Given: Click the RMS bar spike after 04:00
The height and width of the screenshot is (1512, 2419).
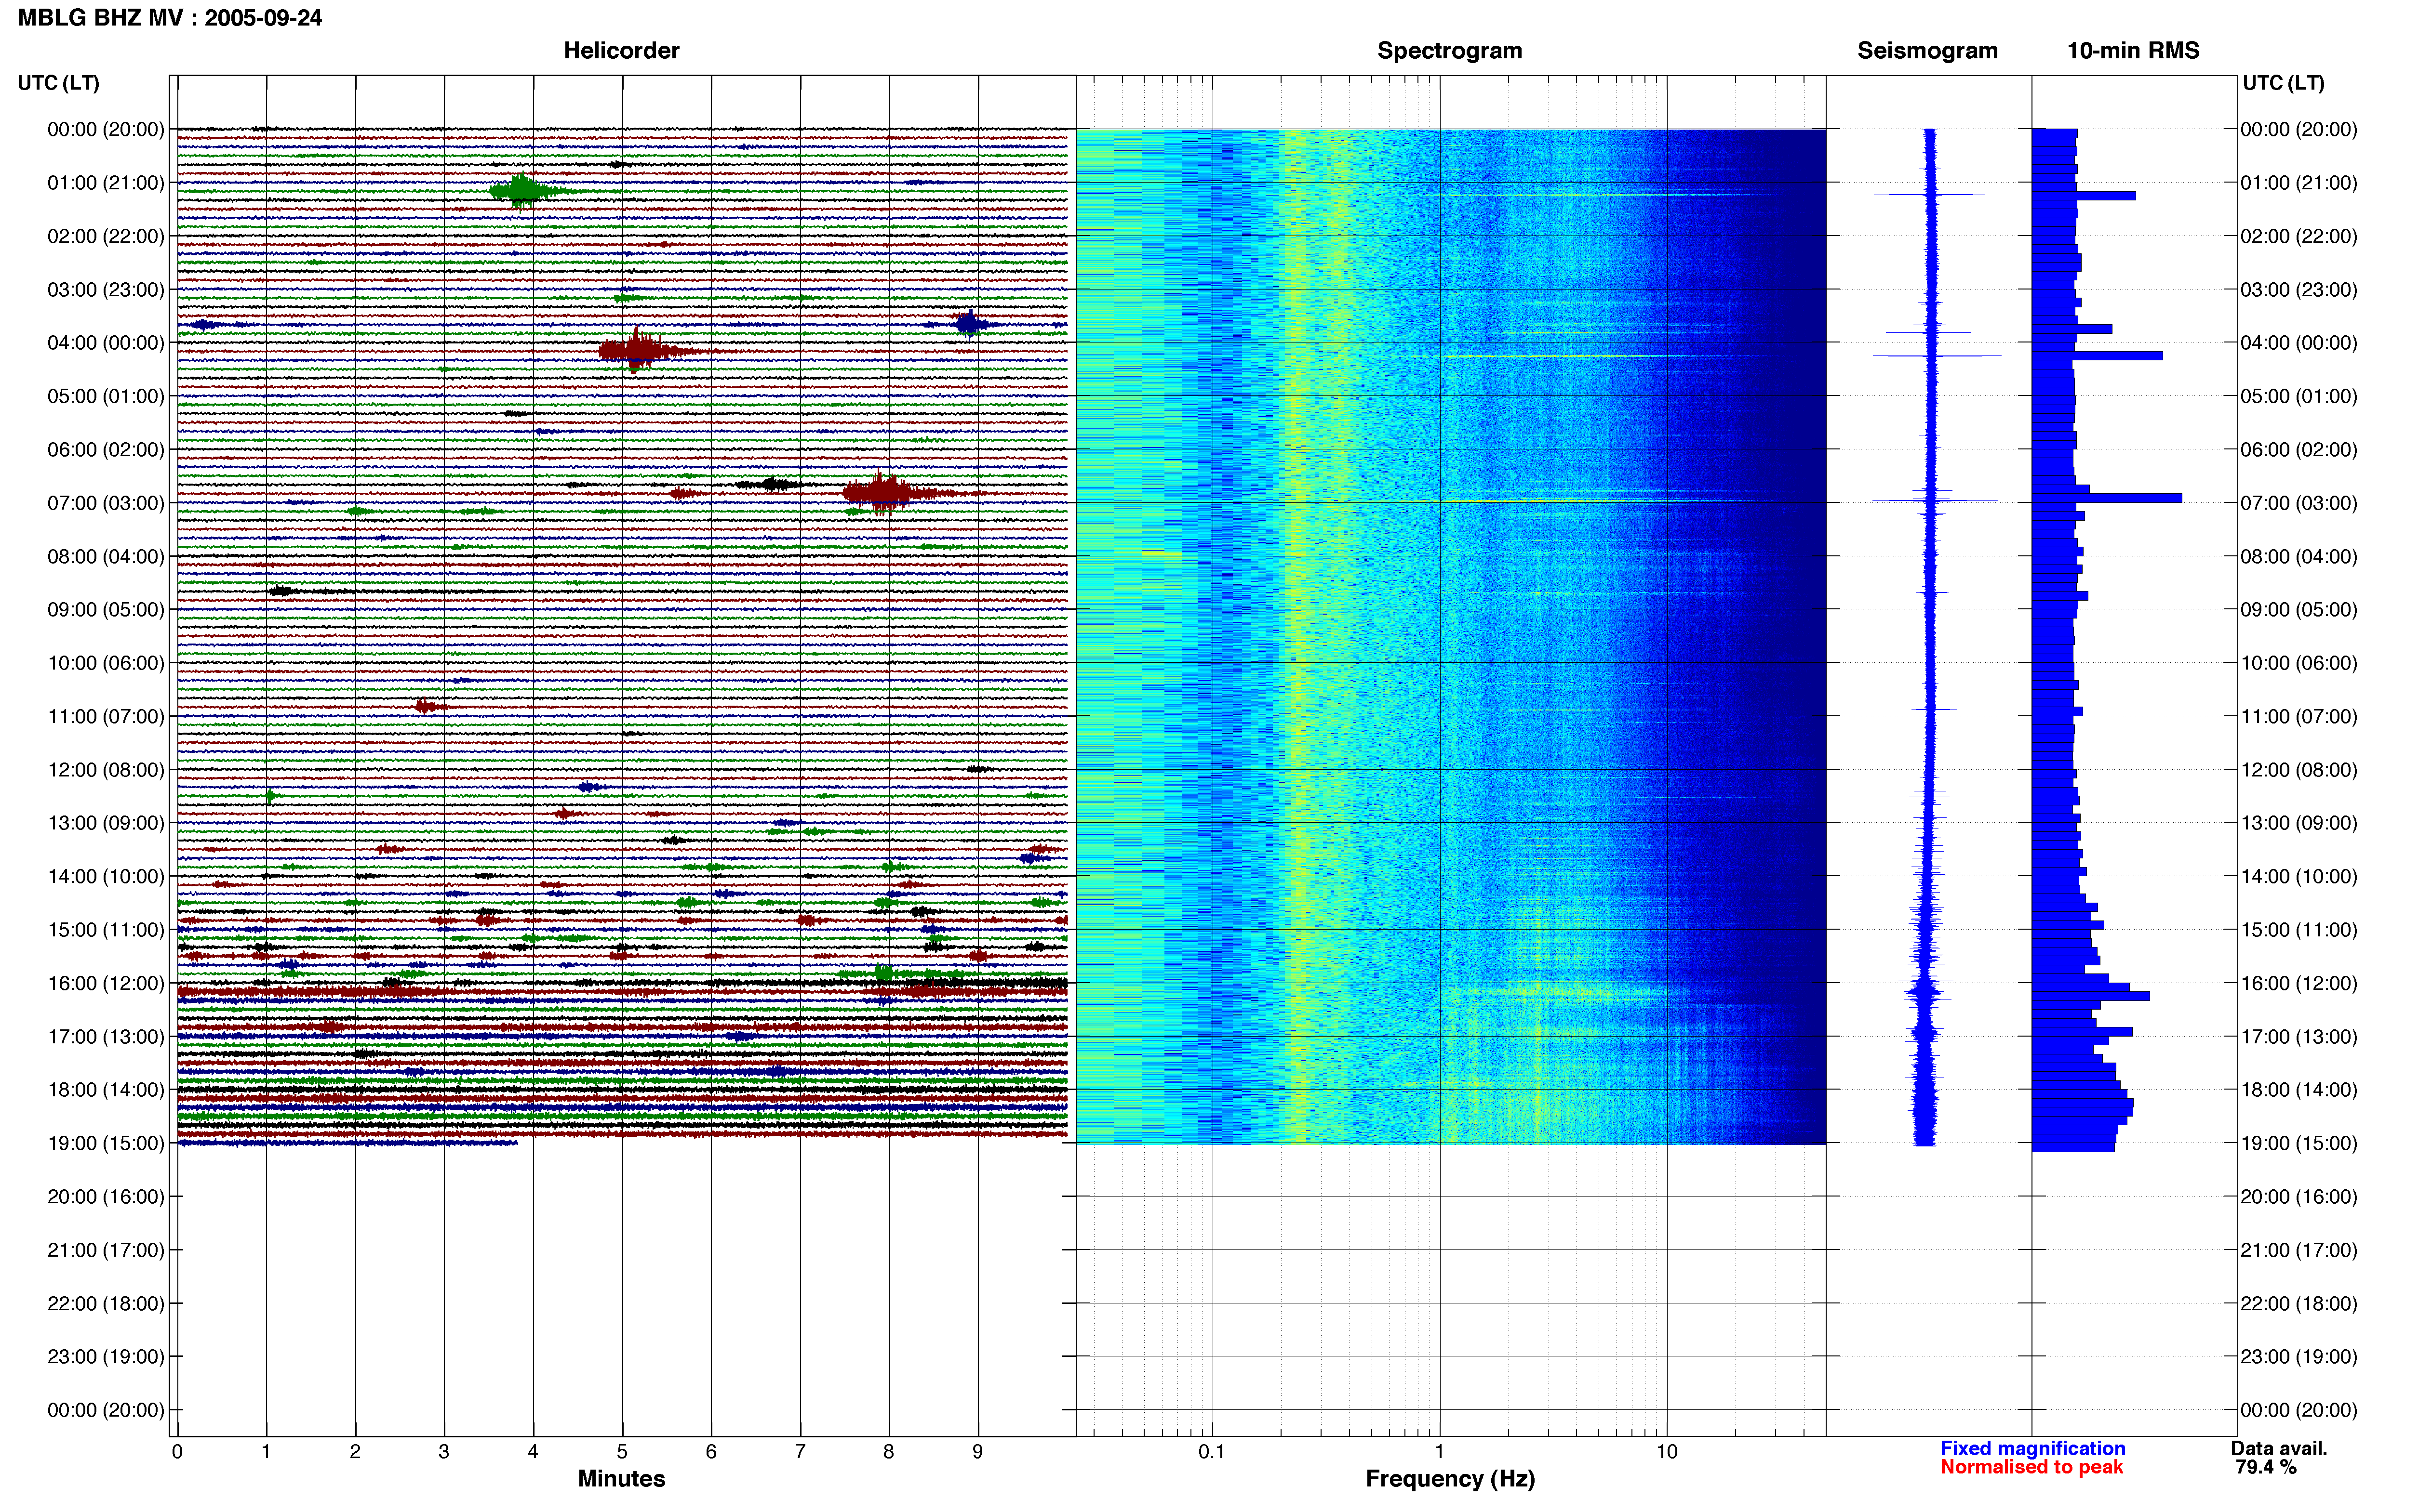Looking at the screenshot, I should point(2097,356).
